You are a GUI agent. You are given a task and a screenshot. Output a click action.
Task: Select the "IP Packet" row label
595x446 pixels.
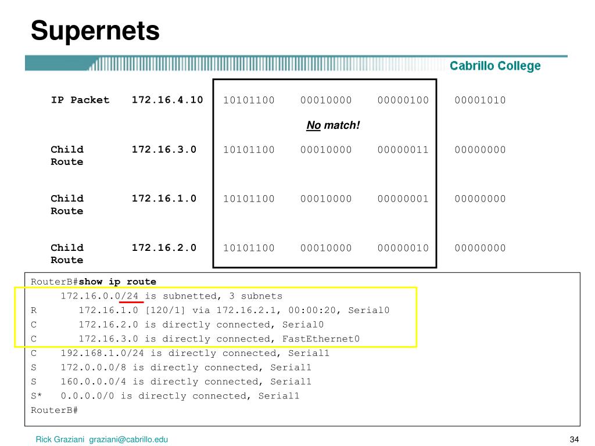coord(80,100)
